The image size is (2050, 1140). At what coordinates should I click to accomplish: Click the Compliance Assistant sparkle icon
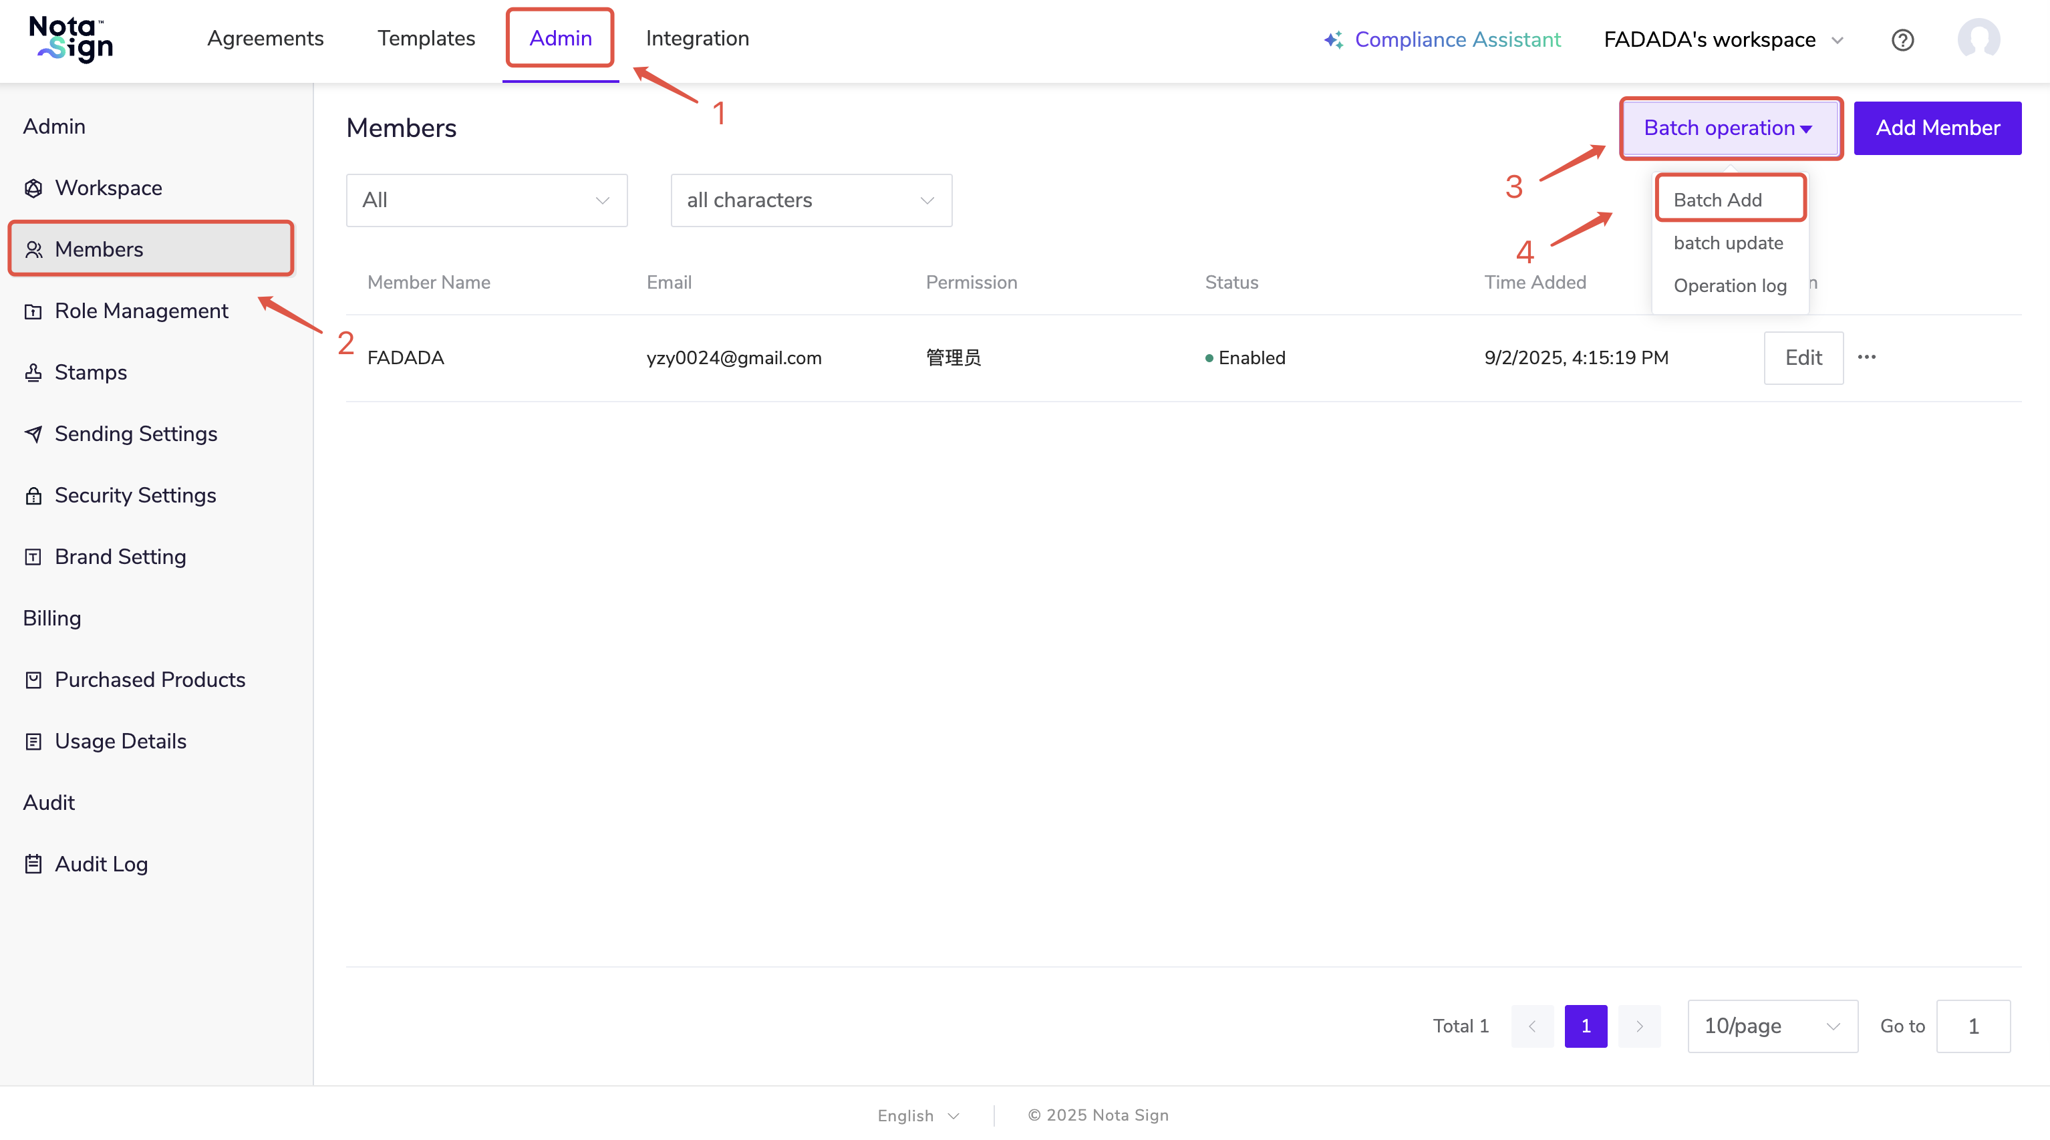[x=1333, y=40]
